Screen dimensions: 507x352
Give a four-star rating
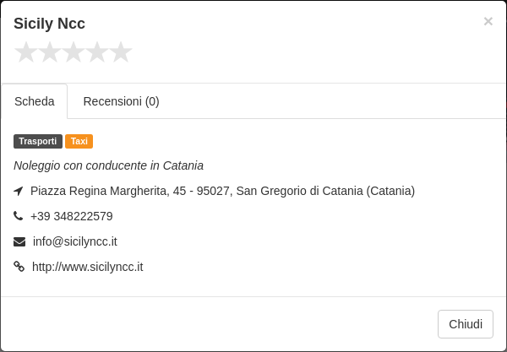97,52
